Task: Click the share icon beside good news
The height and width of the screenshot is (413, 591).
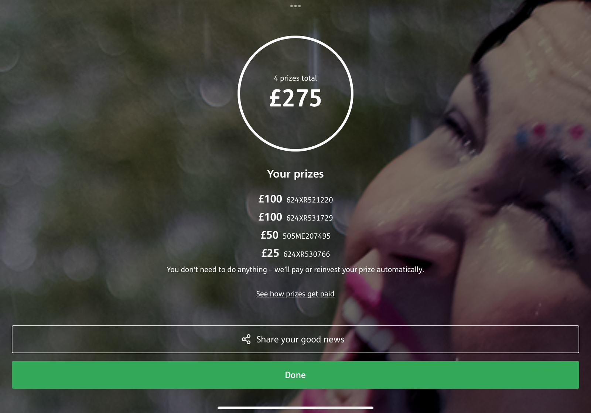Action: 246,339
